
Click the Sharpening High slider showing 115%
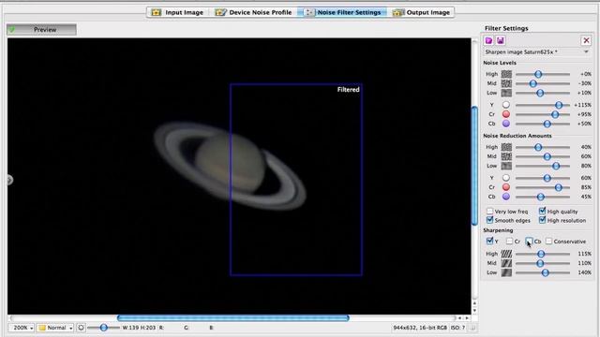tap(543, 254)
